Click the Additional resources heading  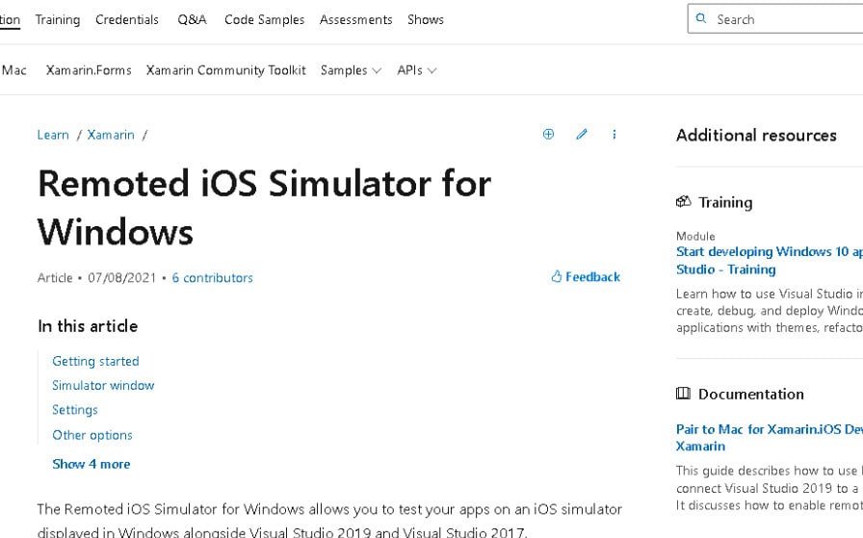[756, 136]
